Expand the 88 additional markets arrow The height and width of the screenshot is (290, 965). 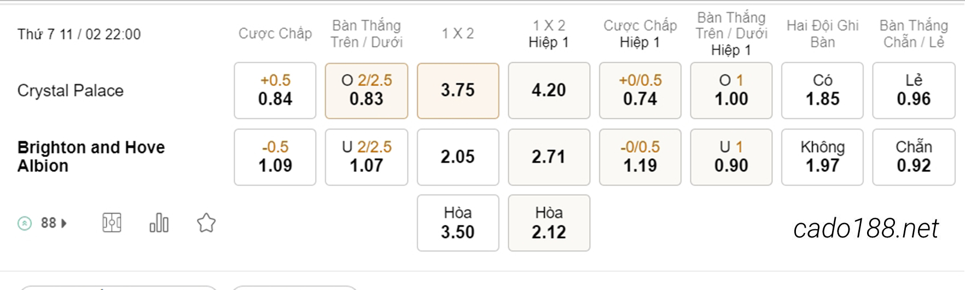[x=64, y=223]
